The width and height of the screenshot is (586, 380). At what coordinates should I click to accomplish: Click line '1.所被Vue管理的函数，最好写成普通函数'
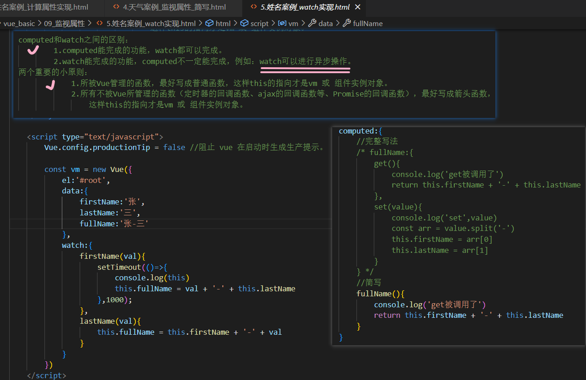230,83
